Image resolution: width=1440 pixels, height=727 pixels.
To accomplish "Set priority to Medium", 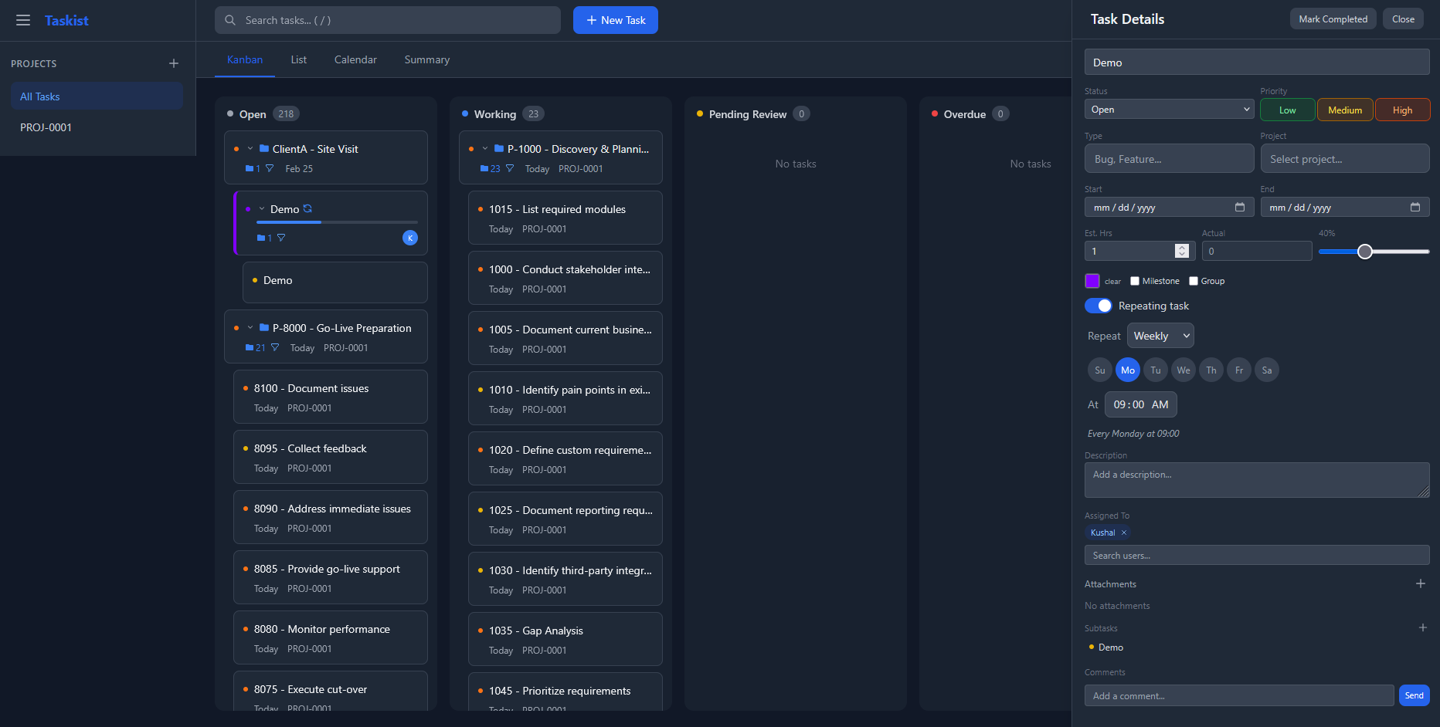I will click(1345, 110).
